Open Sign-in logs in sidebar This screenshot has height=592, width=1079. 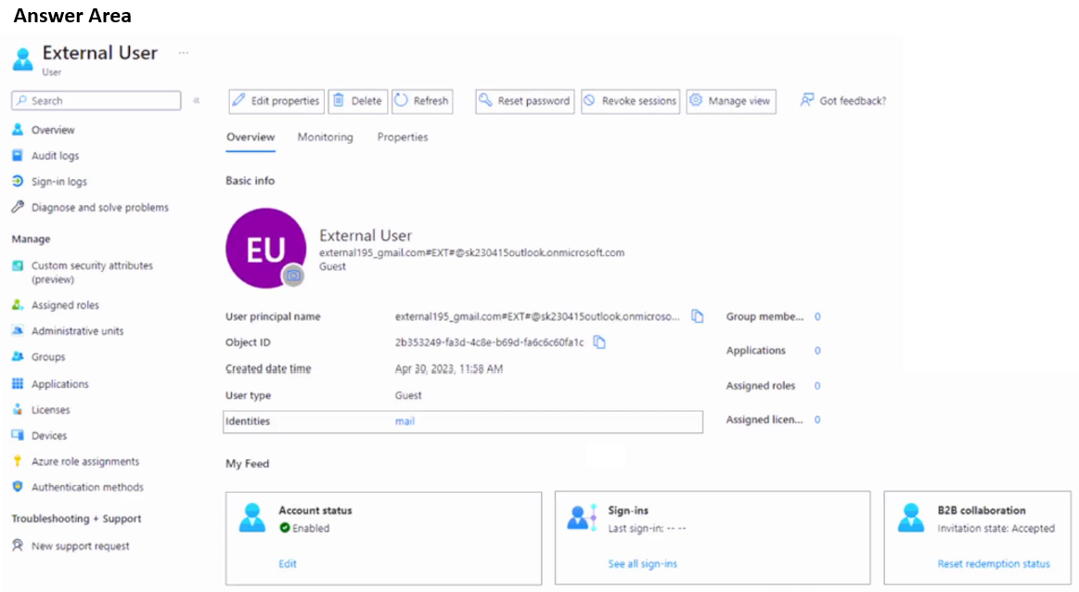[59, 182]
